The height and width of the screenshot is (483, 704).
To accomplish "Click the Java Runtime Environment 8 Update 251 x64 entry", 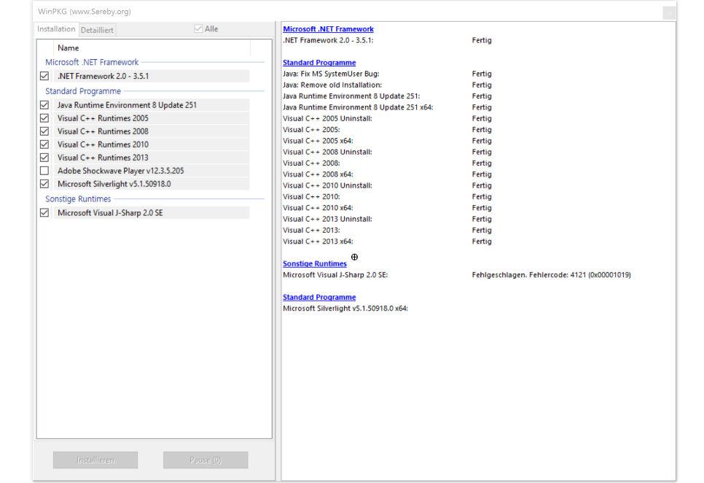I will click(x=358, y=107).
